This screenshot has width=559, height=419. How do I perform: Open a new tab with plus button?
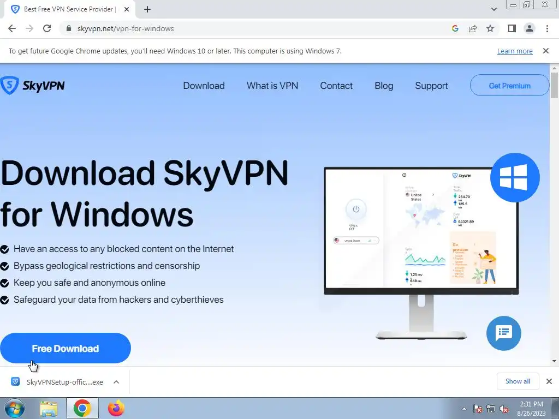pyautogui.click(x=147, y=9)
